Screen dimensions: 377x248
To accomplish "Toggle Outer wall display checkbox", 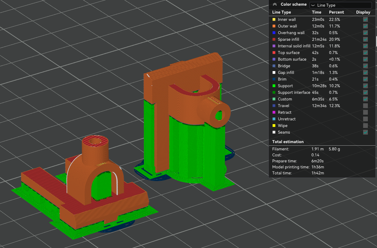I will pyautogui.click(x=365, y=26).
